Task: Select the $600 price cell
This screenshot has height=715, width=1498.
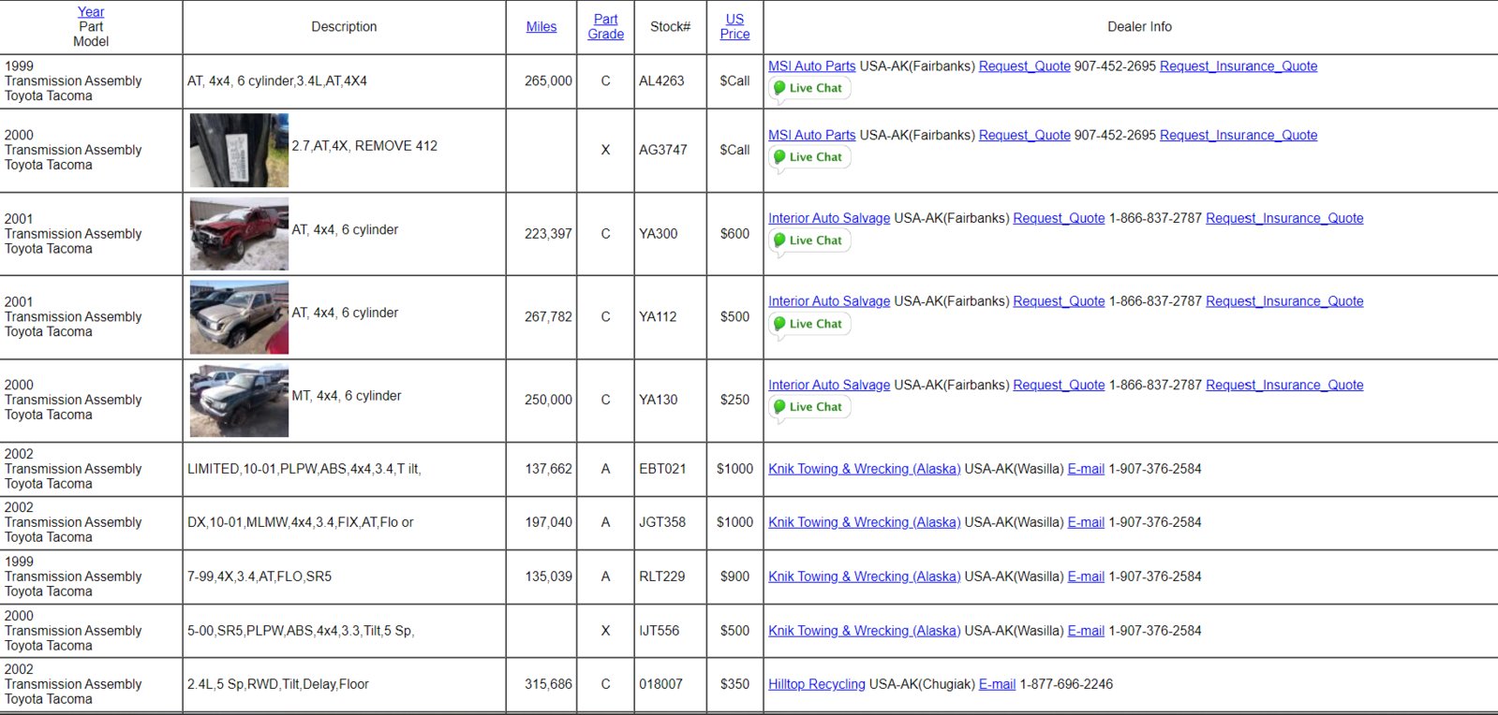Action: click(x=734, y=234)
